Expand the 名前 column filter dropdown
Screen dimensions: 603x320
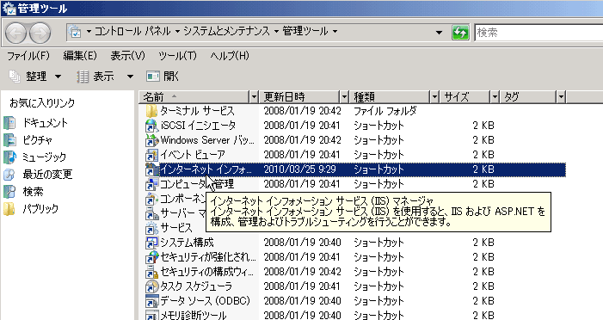click(254, 97)
